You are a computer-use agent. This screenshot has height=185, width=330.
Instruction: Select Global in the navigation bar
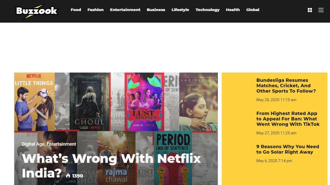click(253, 10)
